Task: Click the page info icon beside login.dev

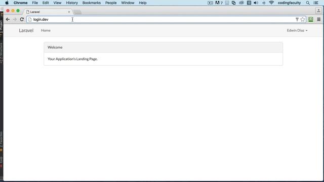Action: [x=30, y=19]
